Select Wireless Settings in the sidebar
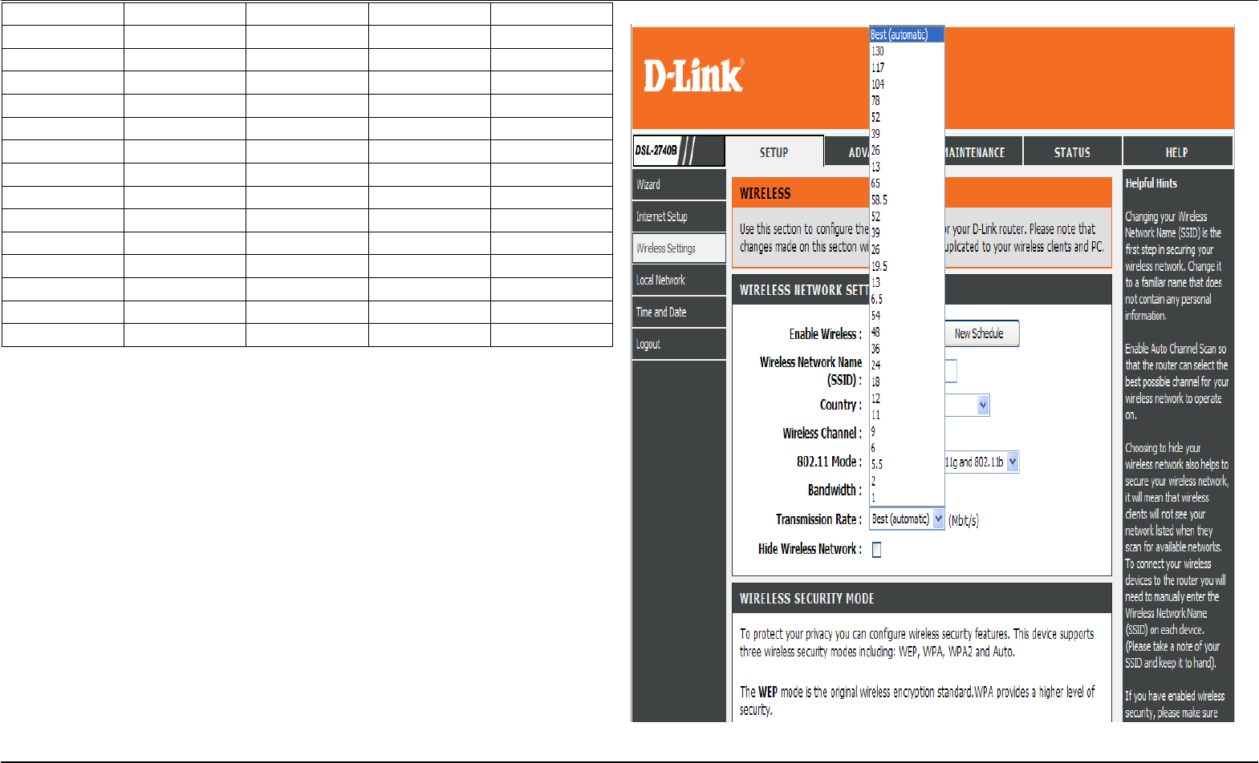This screenshot has height=763, width=1259. 679,248
